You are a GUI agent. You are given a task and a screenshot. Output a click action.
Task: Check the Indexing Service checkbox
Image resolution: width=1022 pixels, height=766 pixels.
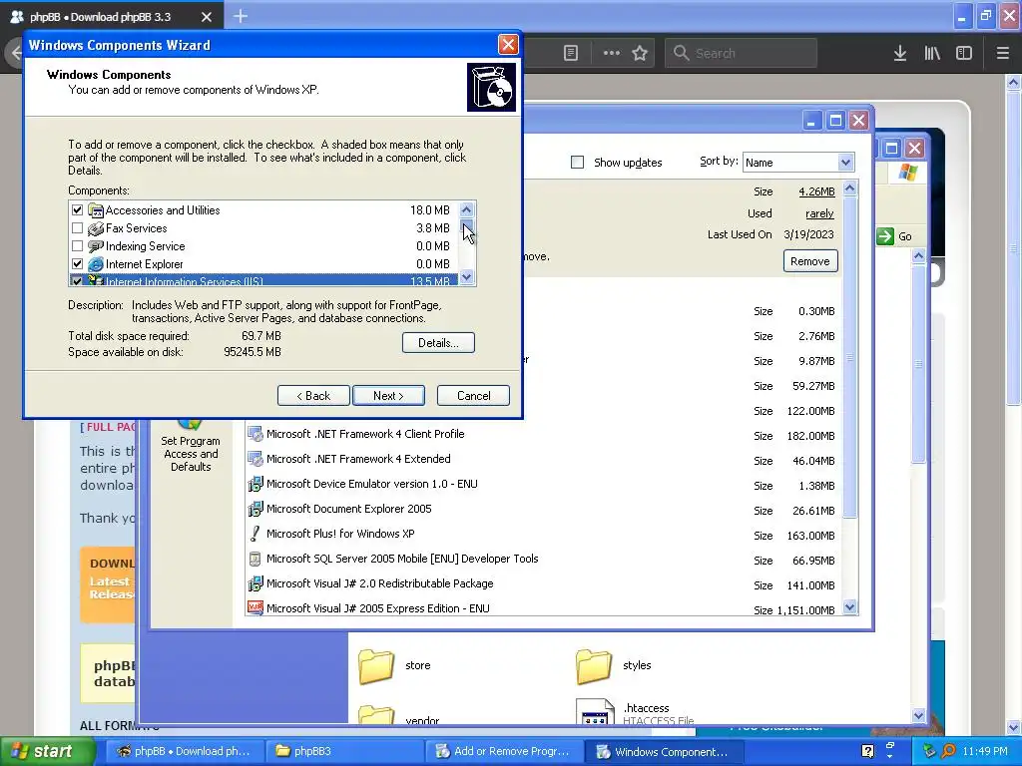pyautogui.click(x=78, y=246)
